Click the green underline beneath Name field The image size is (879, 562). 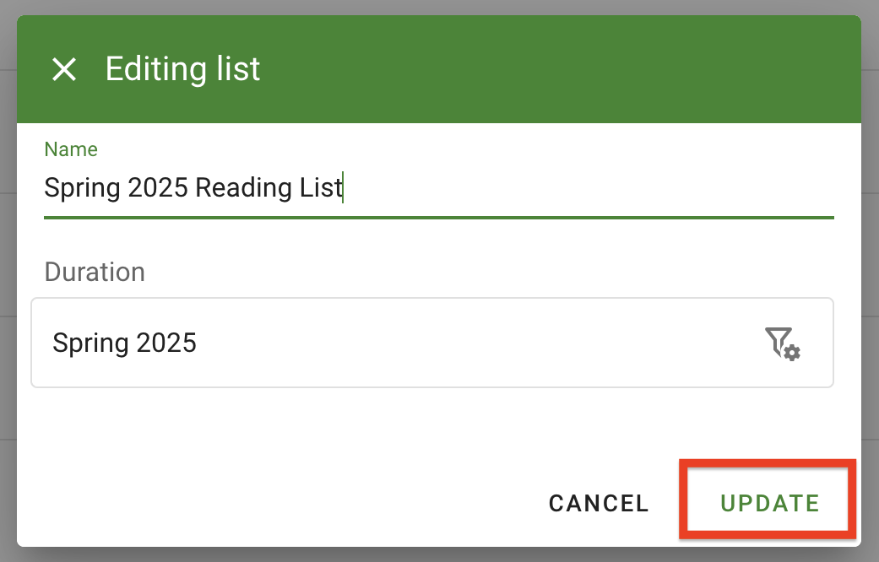click(x=439, y=218)
